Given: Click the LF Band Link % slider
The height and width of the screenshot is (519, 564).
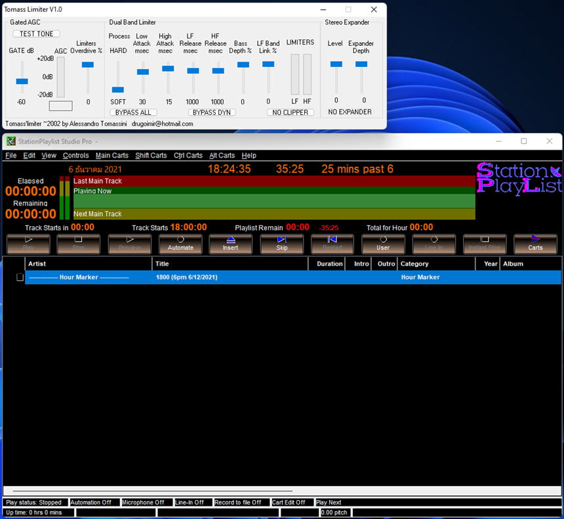Looking at the screenshot, I should [x=268, y=64].
